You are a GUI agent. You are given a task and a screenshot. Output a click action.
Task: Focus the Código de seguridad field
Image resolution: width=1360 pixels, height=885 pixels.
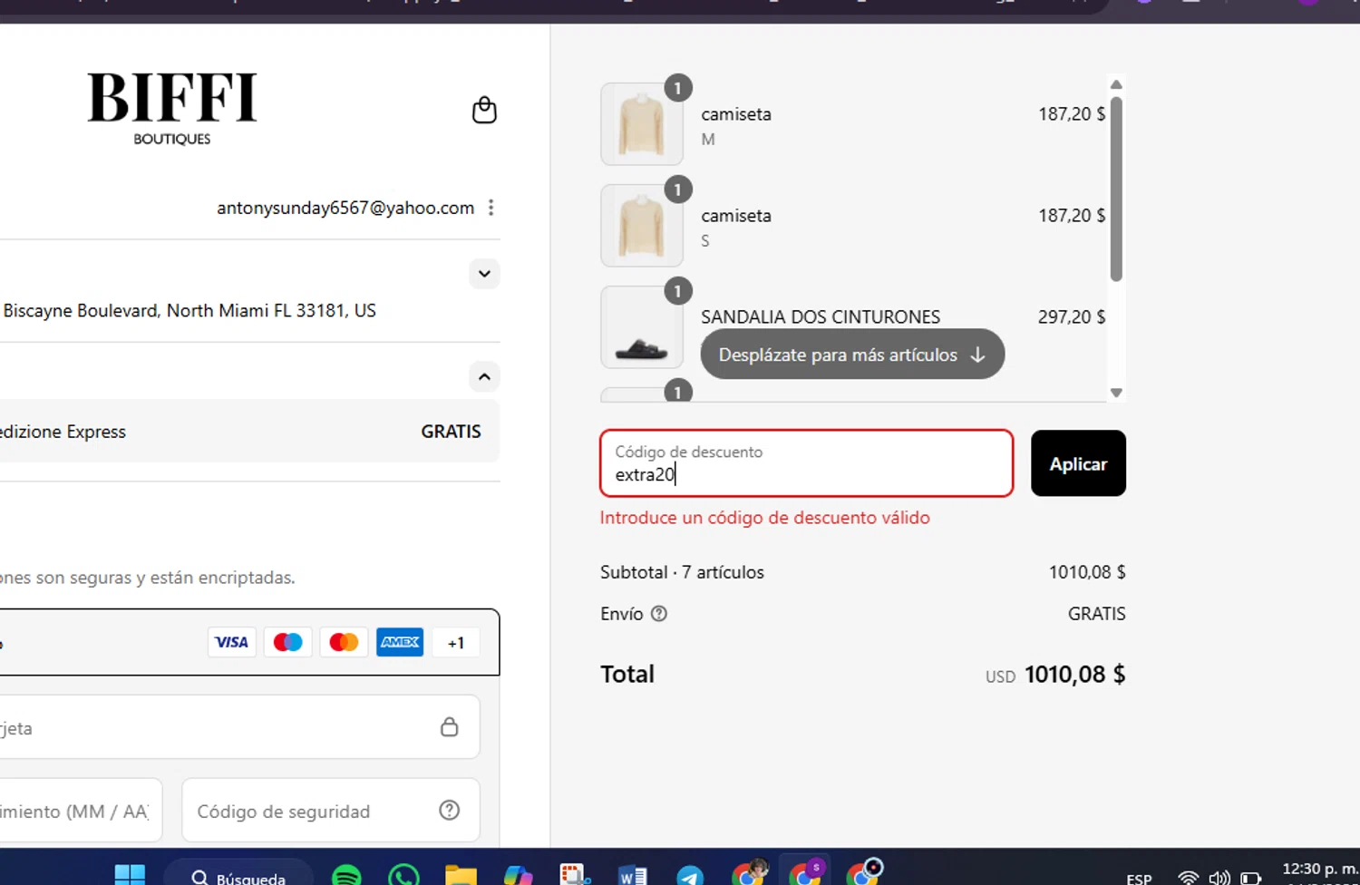(331, 811)
